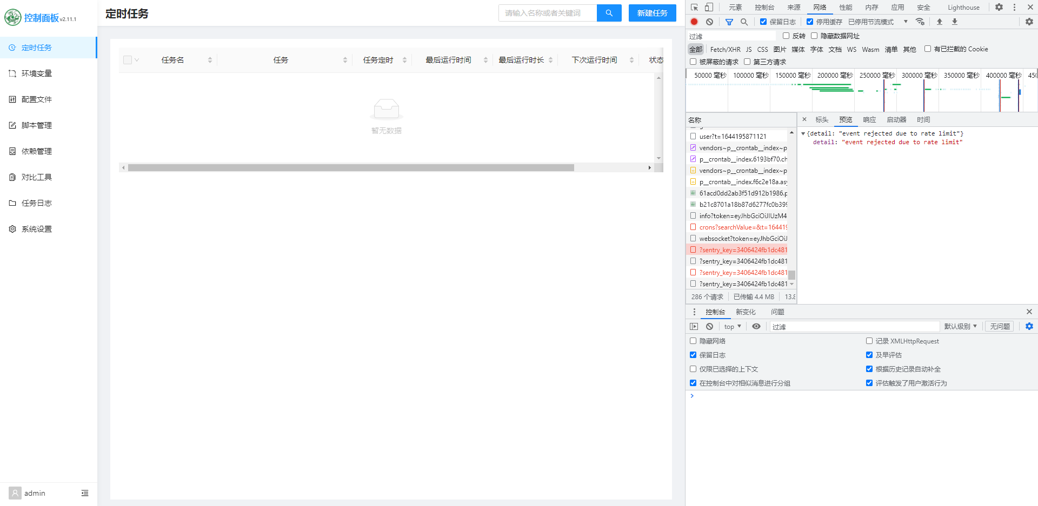Viewport: 1038px width, 506px height.
Task: Stop recording network log red button
Action: tap(694, 22)
